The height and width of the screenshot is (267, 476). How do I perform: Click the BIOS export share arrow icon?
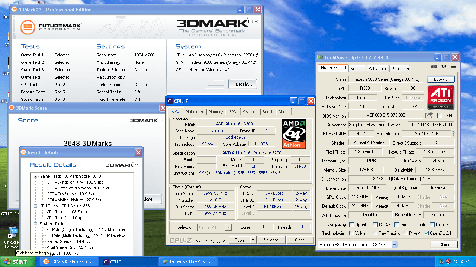click(429, 115)
